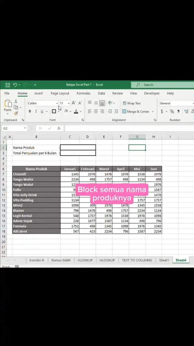194x346 pixels.
Task: Open the File menu
Action: pos(7,93)
